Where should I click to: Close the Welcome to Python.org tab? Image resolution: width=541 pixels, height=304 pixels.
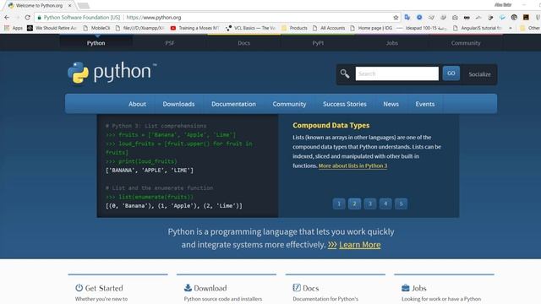pos(69,6)
